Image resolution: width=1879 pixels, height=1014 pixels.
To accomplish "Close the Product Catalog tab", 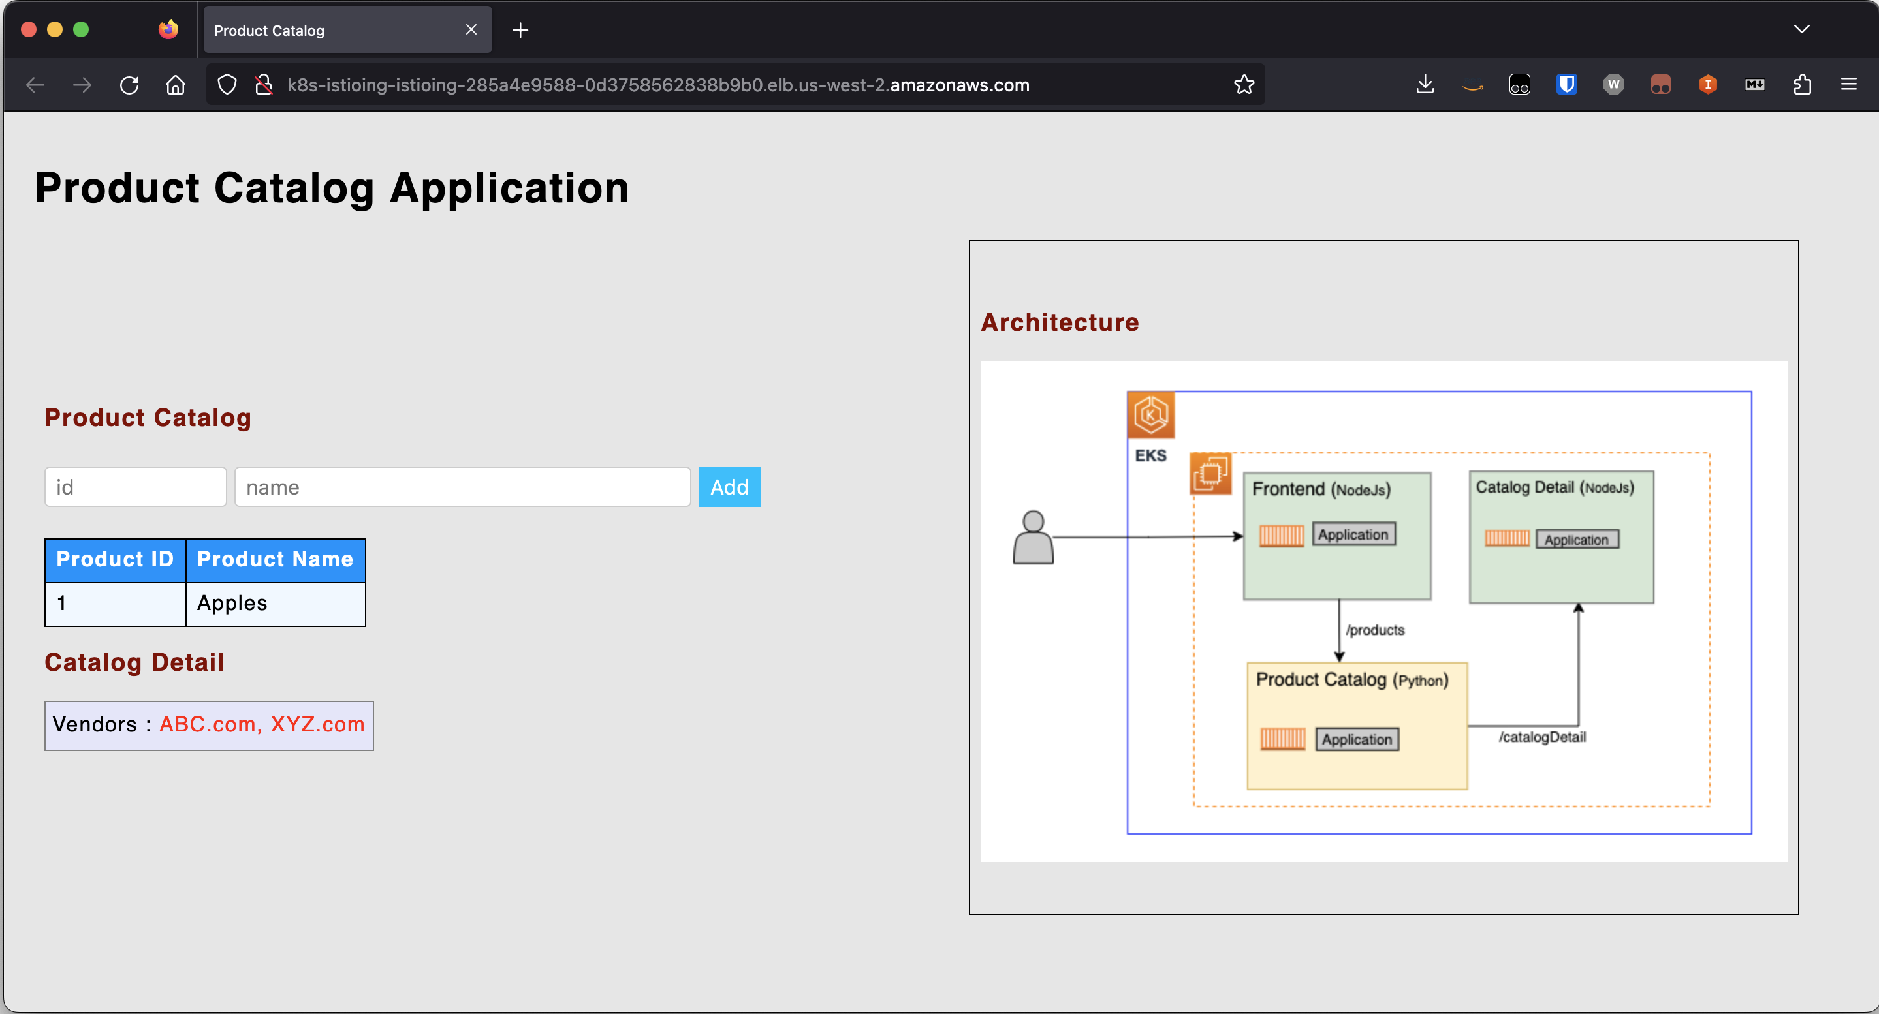I will pyautogui.click(x=471, y=30).
